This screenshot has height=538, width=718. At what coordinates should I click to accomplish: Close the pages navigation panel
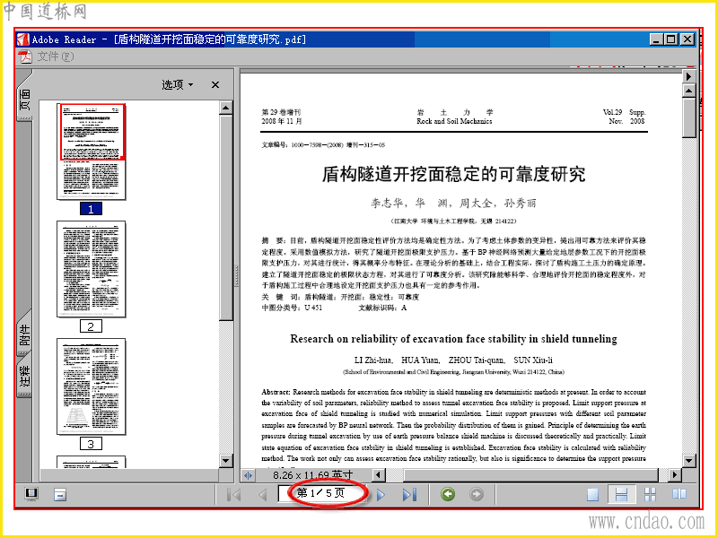point(215,84)
